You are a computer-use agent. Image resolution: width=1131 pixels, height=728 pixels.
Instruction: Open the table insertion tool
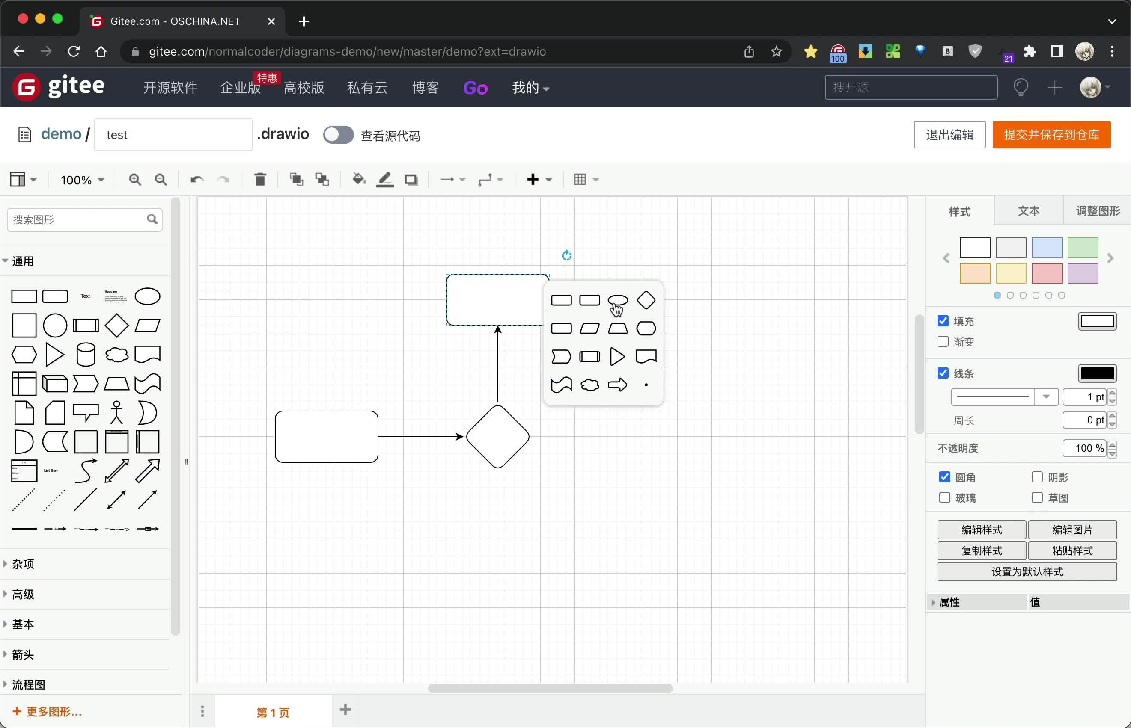point(581,180)
